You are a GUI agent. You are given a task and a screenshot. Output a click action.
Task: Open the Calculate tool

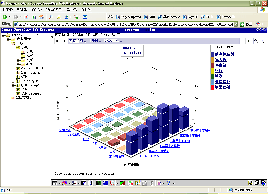[x=99, y=183]
